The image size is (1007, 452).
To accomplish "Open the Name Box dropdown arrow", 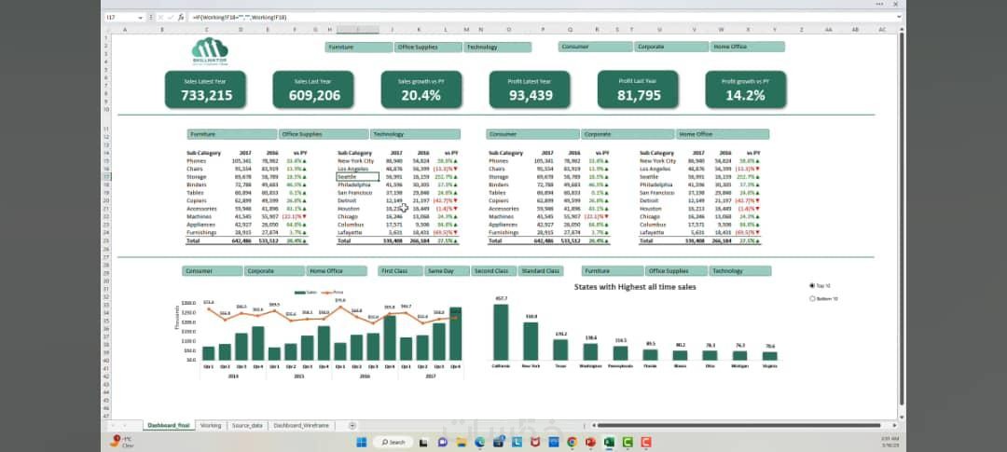I will 141,18.
